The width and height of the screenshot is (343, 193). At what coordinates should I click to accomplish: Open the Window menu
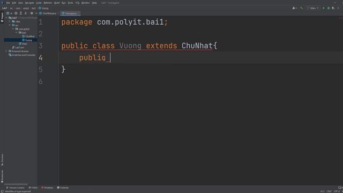[x=86, y=3]
